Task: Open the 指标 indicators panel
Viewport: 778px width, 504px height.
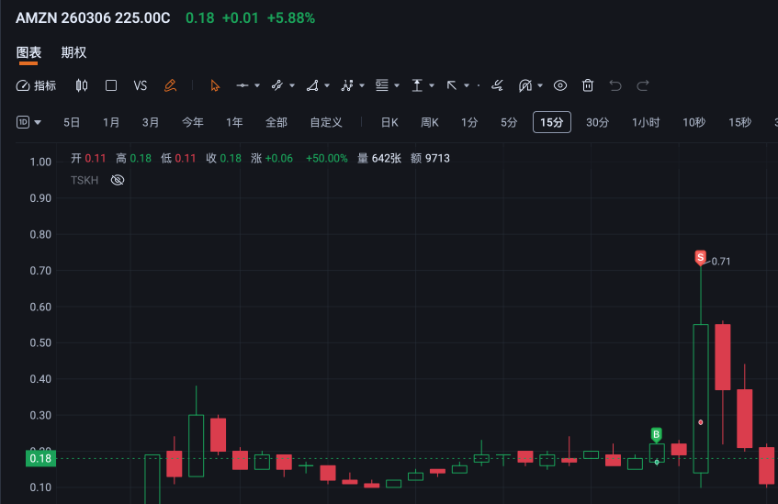Action: pos(36,85)
